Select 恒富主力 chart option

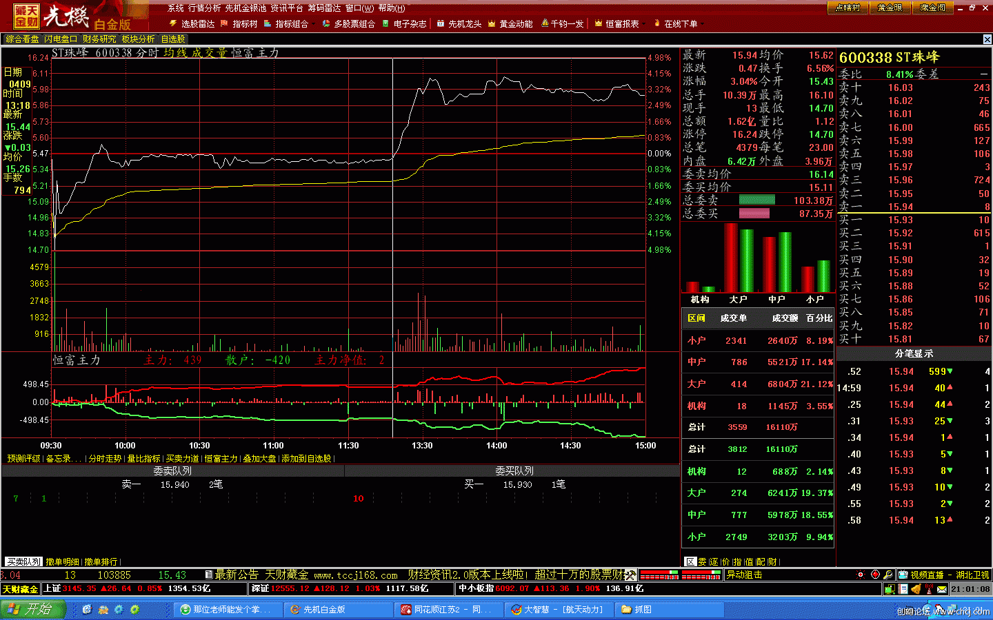point(221,459)
